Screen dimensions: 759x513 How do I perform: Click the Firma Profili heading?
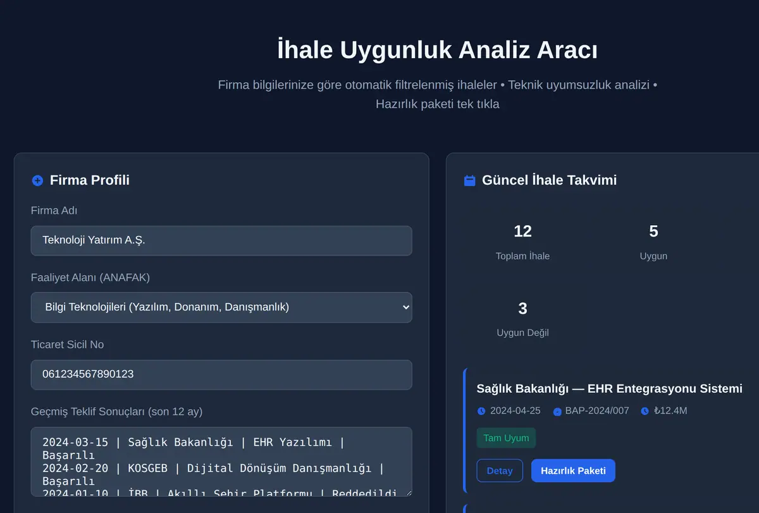click(90, 180)
